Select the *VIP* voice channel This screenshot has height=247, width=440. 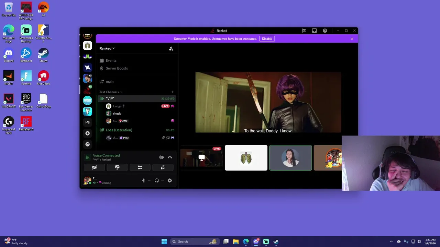[137, 98]
